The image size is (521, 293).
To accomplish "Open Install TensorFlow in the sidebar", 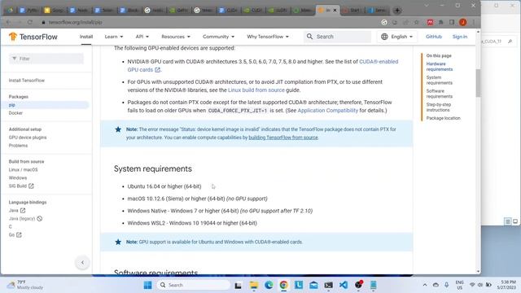I will tap(27, 81).
